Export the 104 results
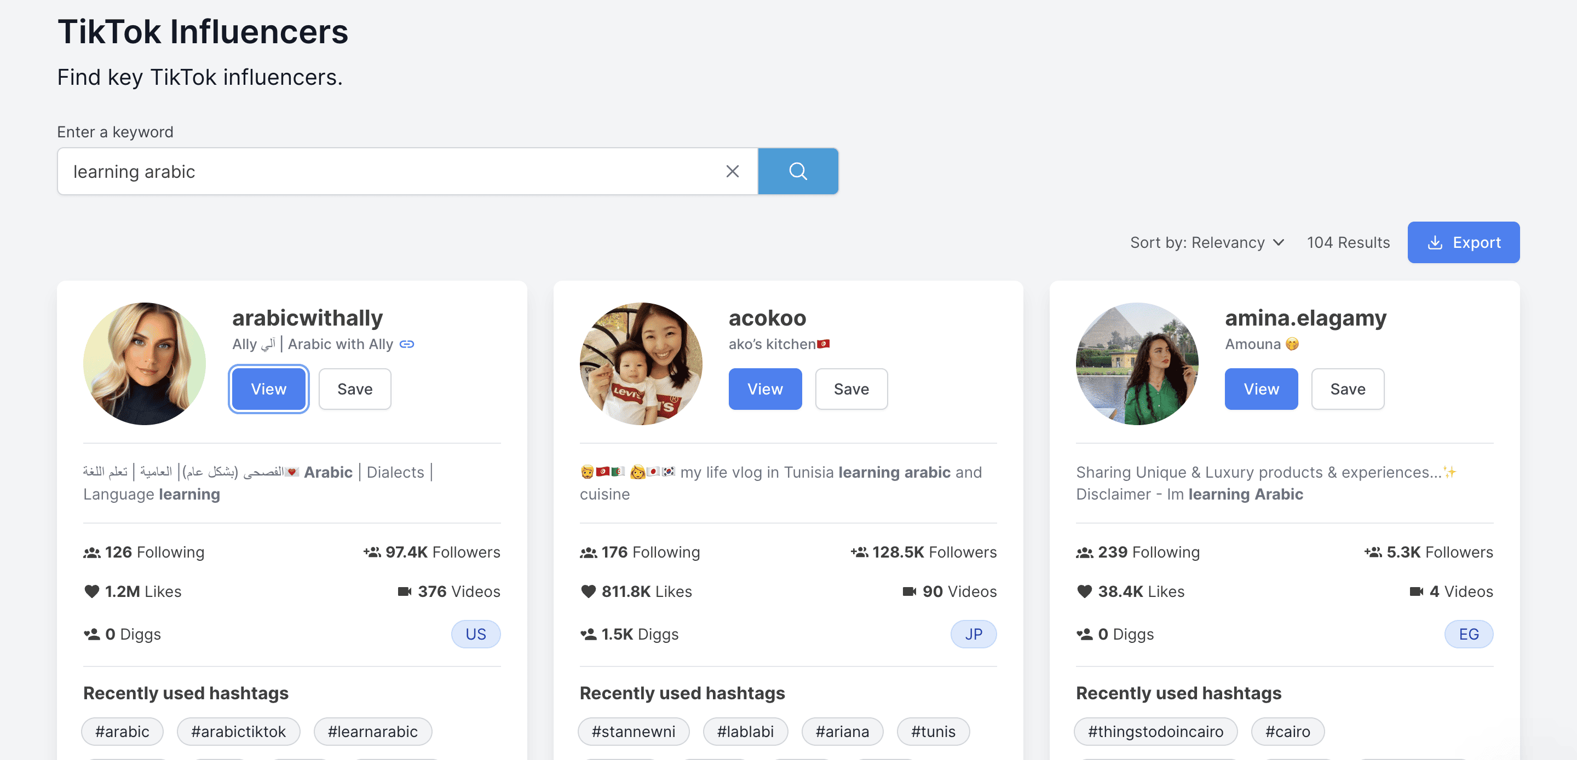Viewport: 1577px width, 760px height. pos(1463,242)
